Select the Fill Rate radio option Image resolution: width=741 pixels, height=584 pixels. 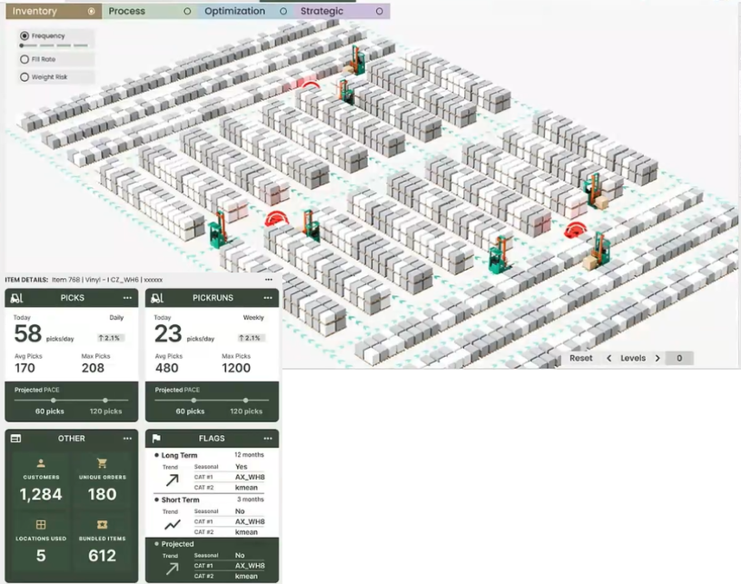pyautogui.click(x=25, y=59)
